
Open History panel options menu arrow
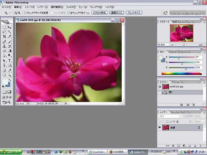click(x=205, y=82)
